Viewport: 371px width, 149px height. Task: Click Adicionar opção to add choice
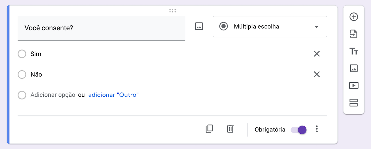click(53, 95)
